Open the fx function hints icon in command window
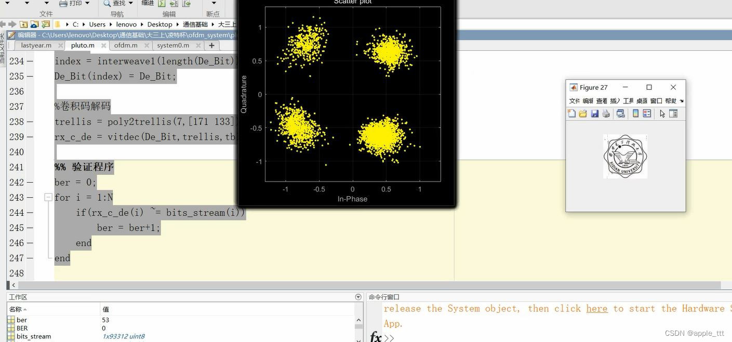The height and width of the screenshot is (342, 732). [x=375, y=337]
